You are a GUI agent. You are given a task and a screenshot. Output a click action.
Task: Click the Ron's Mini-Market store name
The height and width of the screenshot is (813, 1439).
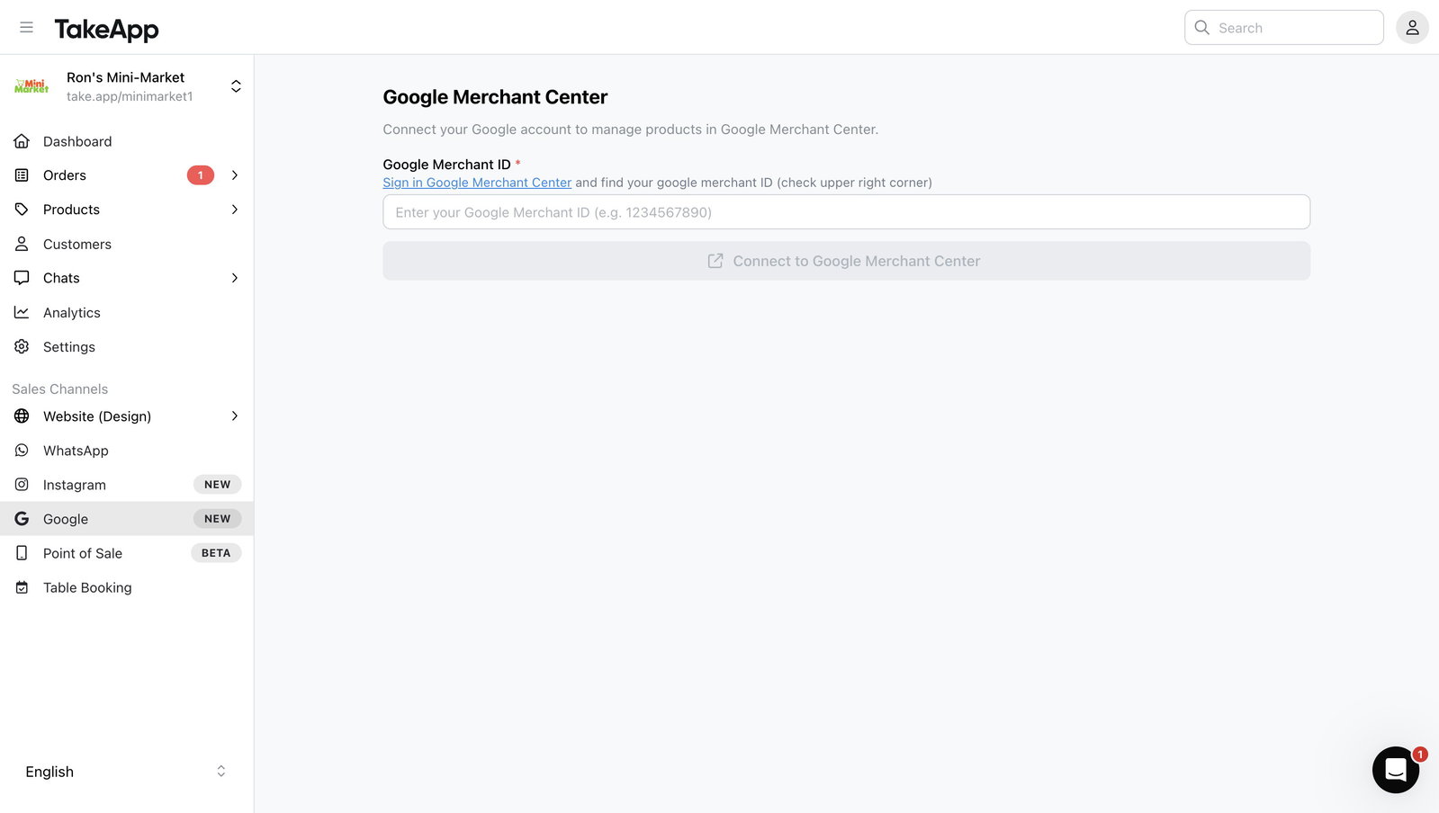tap(125, 77)
